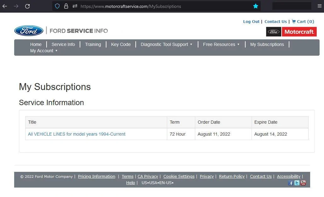Image resolution: width=324 pixels, height=197 pixels.
Task: Go to Home in navigation bar
Action: (x=36, y=44)
